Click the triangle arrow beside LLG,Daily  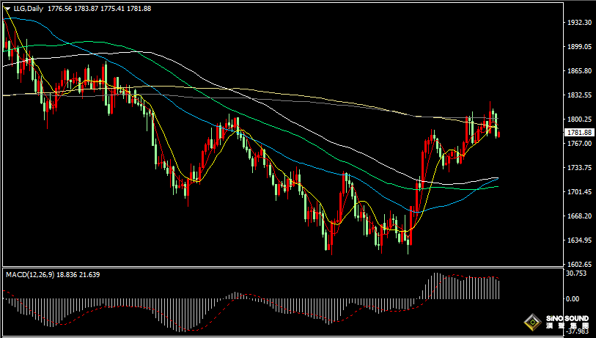click(x=7, y=9)
